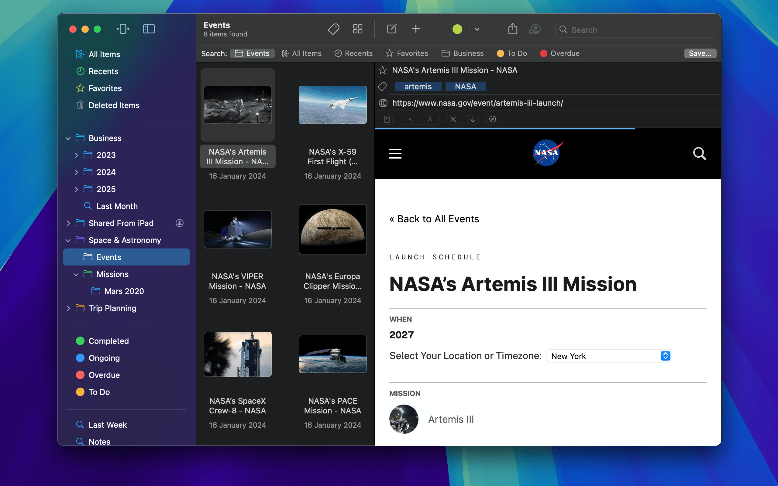The image size is (778, 486).
Task: Open the tags icon in toolbar
Action: pyautogui.click(x=334, y=29)
